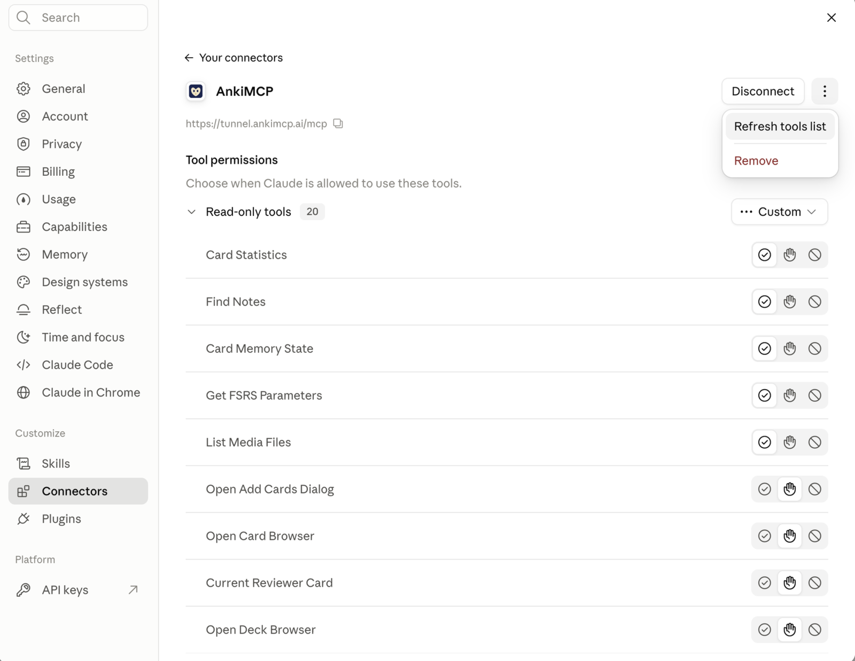
Task: Always allow Open Deck Browser
Action: [x=765, y=630]
